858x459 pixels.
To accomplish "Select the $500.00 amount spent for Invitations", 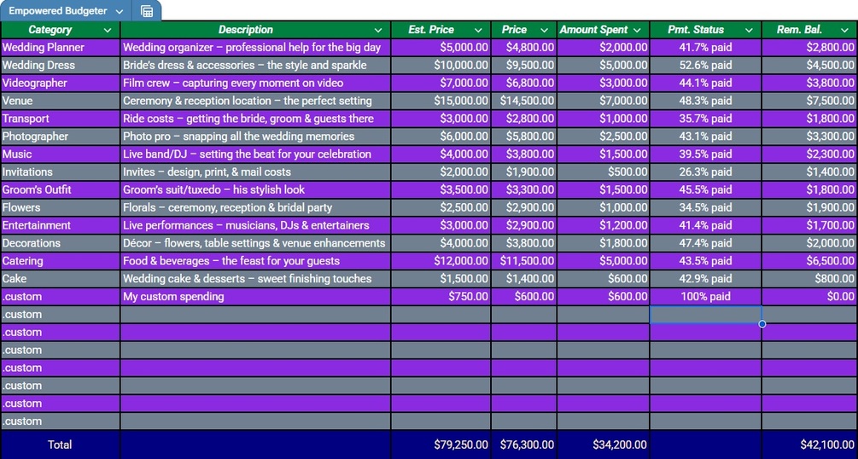I will click(x=604, y=171).
